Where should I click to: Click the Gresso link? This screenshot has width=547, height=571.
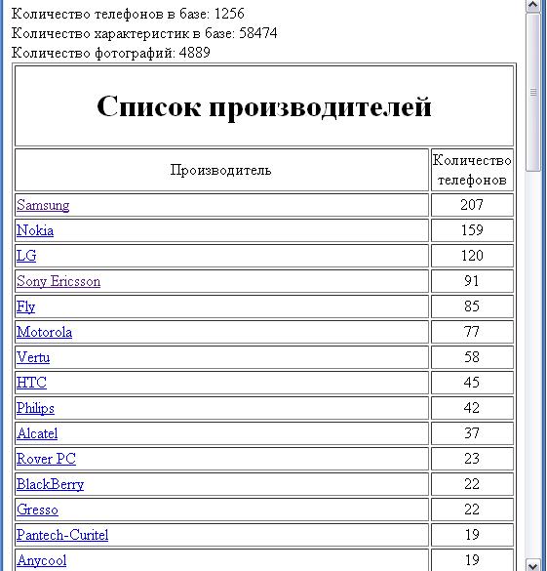(x=37, y=510)
